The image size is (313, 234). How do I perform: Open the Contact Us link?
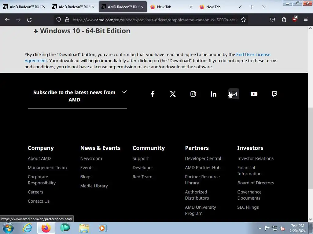(39, 201)
